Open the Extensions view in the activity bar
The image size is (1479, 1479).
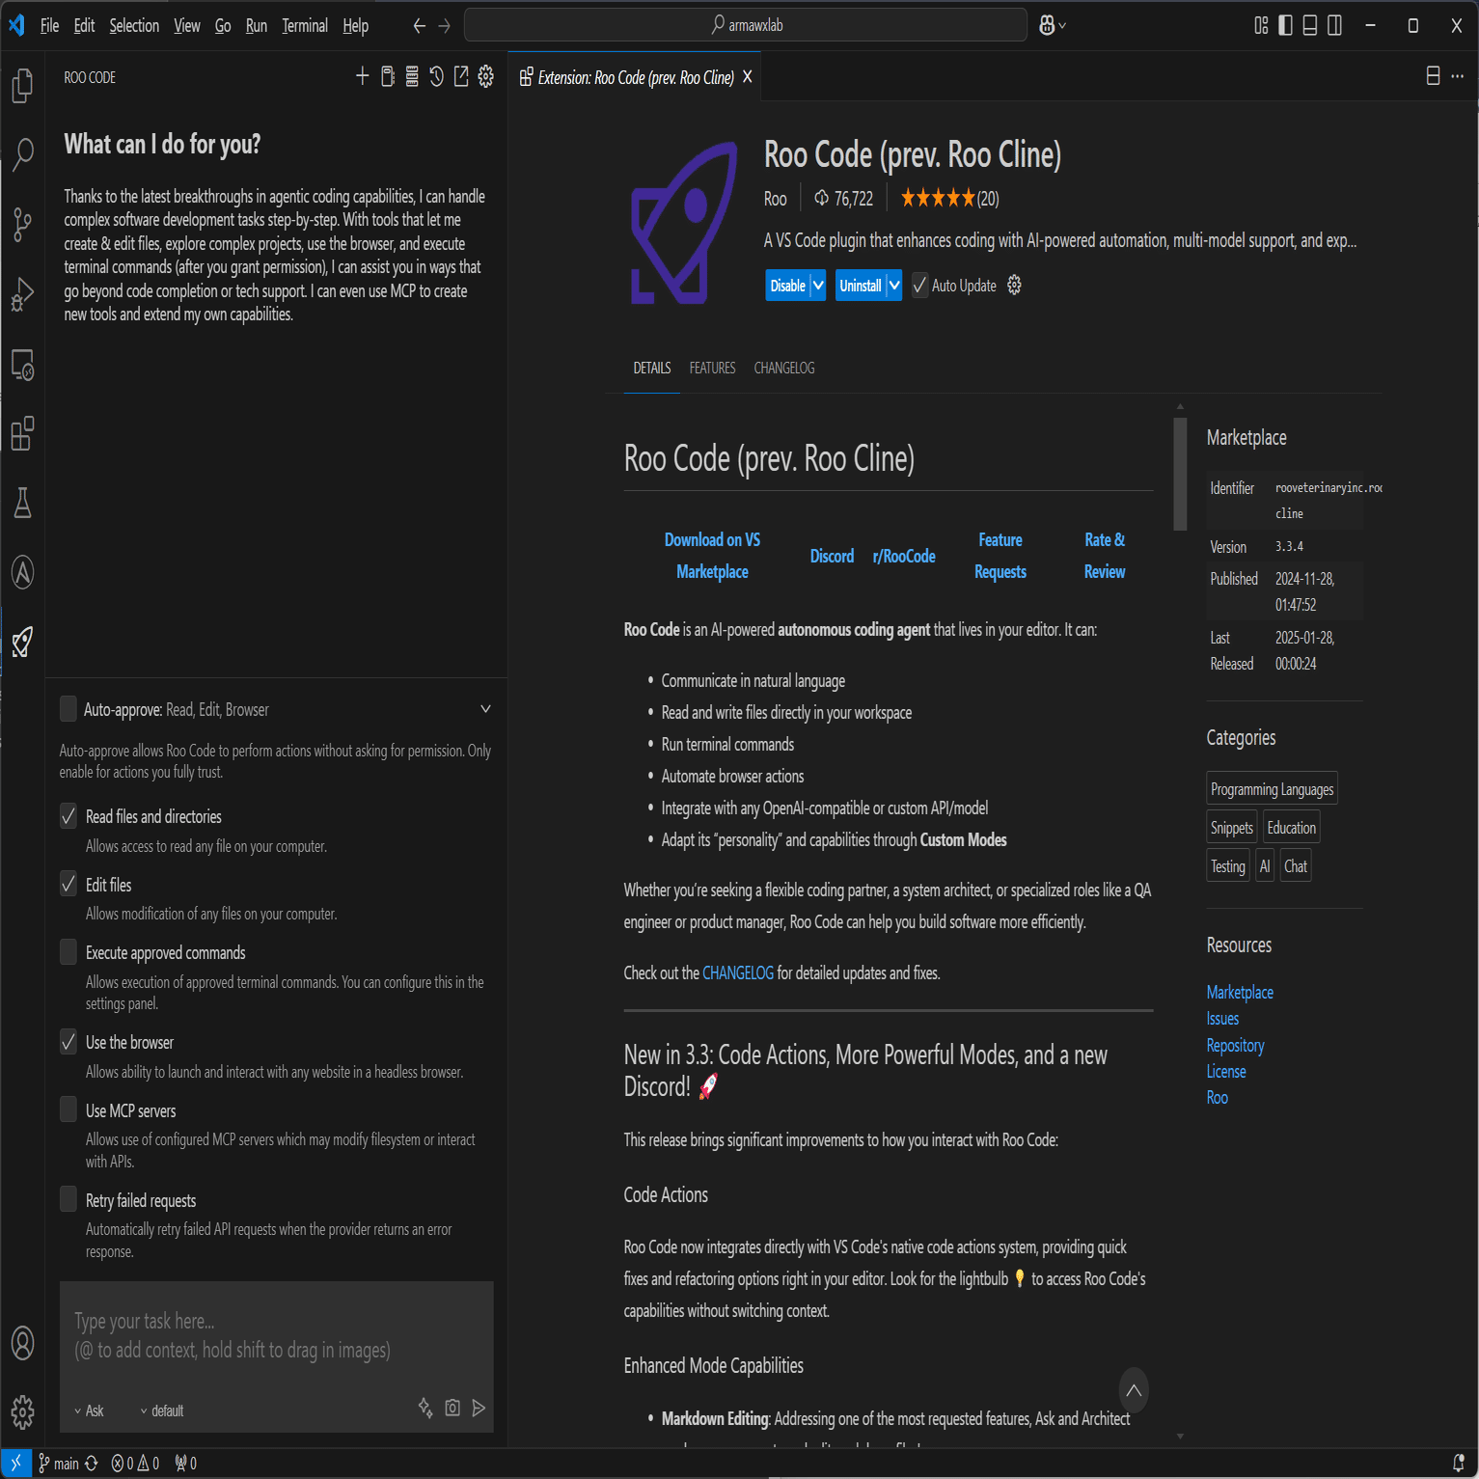coord(22,433)
